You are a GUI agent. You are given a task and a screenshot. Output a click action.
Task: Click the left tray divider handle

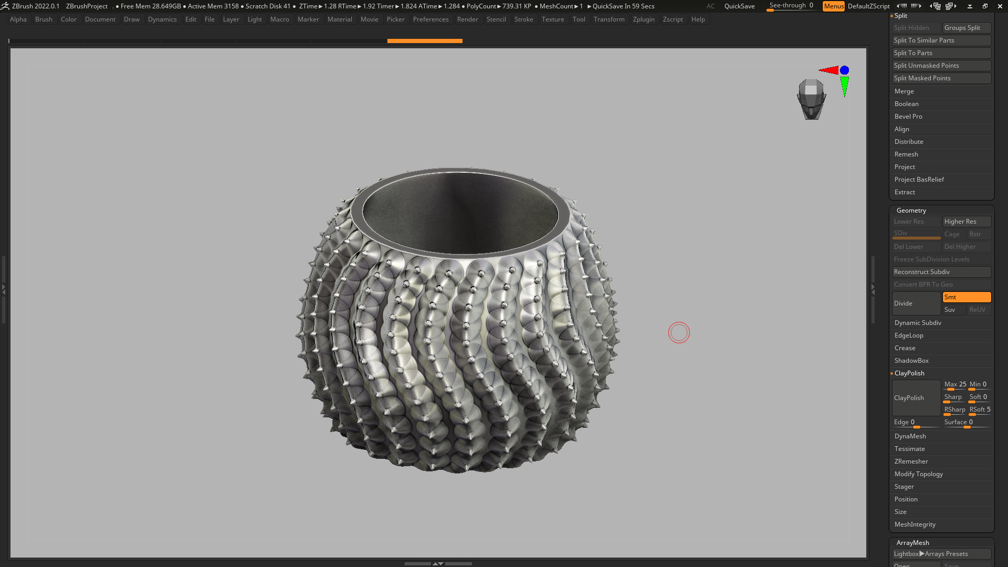3,289
